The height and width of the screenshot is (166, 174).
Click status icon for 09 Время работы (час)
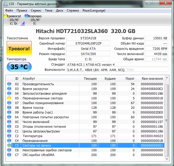(x=9, y=112)
